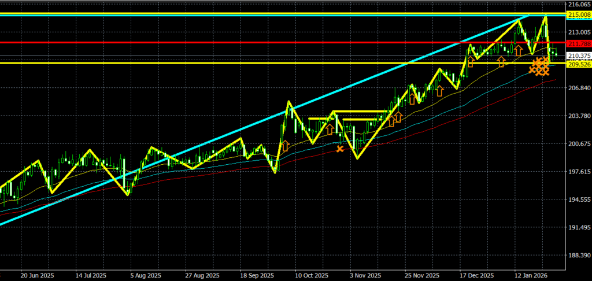Select the red horizontal line at 211.788
This screenshot has height=281, width=592.
pos(231,43)
